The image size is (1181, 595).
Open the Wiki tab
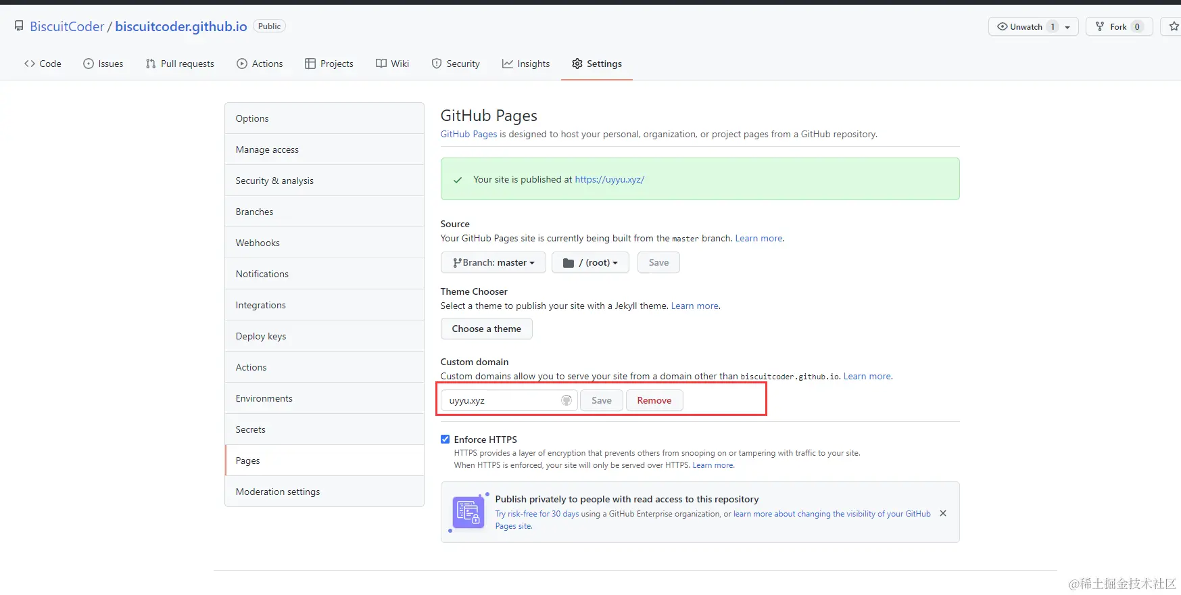tap(393, 64)
